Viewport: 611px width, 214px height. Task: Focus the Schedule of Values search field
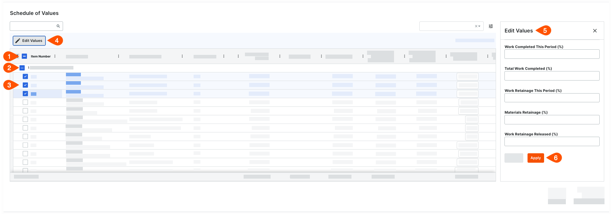(36, 26)
